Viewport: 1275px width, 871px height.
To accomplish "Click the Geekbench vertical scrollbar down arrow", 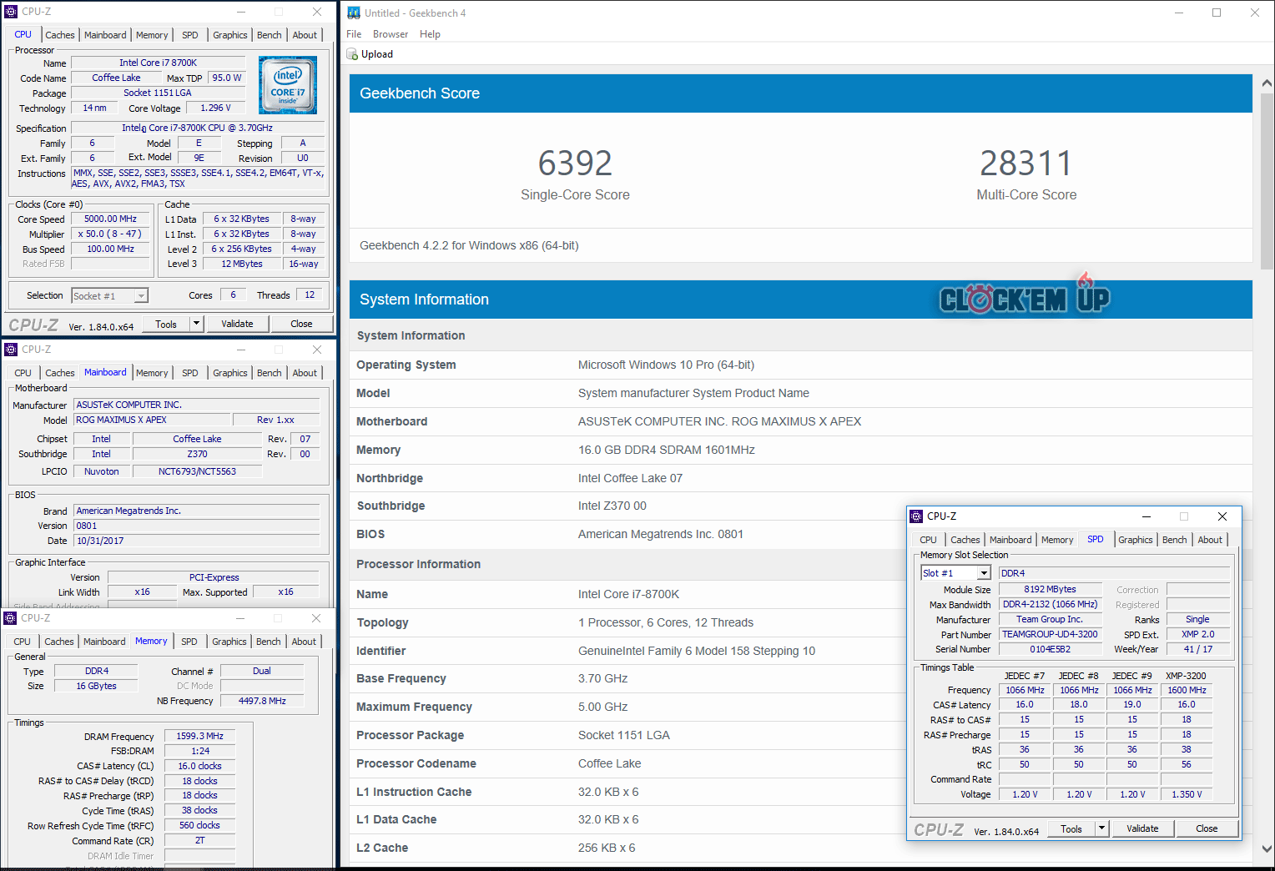I will (1267, 848).
